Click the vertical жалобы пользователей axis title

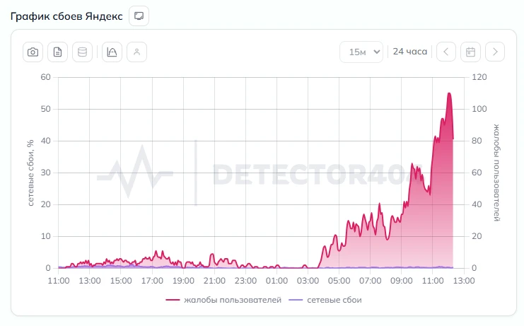(496, 173)
